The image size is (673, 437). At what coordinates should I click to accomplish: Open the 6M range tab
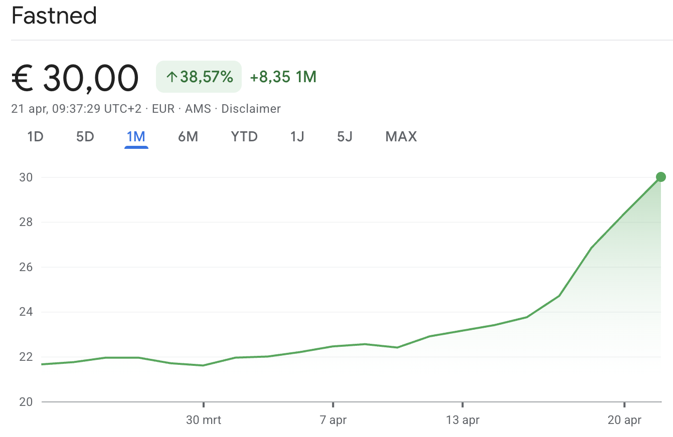[x=188, y=136]
